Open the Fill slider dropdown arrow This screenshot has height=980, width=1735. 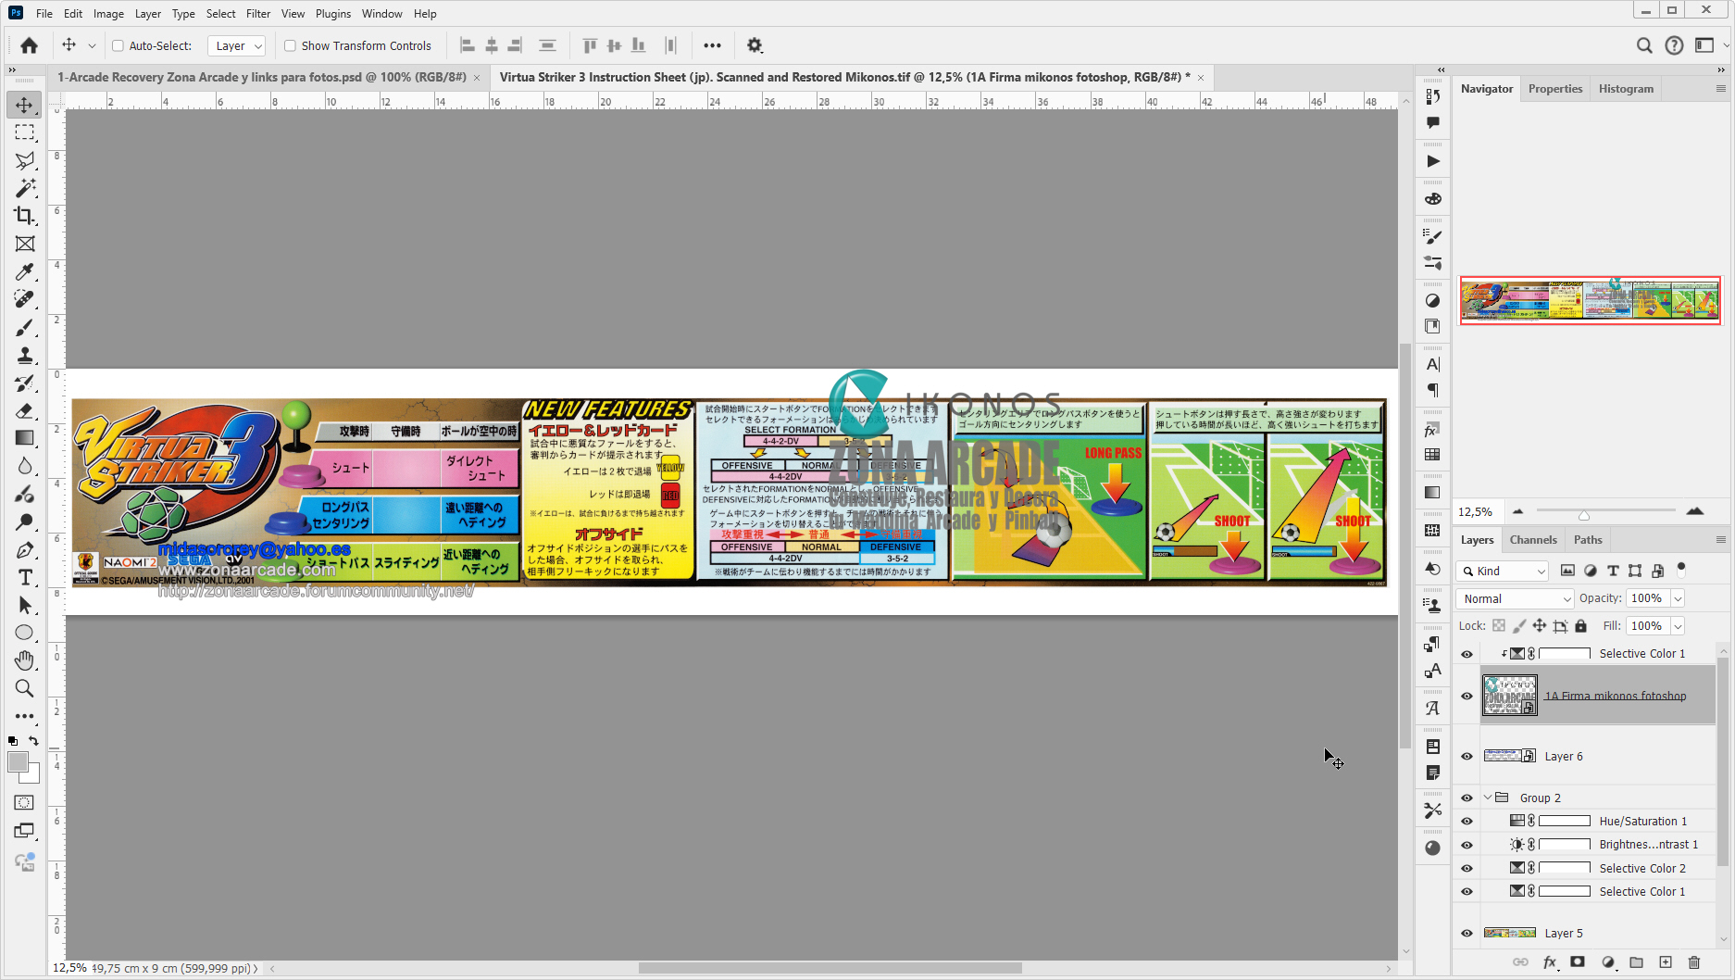point(1678,626)
